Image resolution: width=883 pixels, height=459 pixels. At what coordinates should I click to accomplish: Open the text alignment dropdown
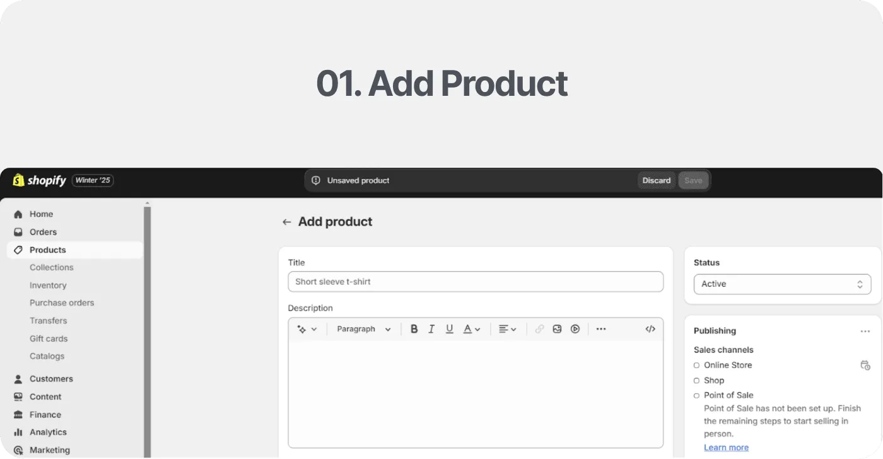[x=507, y=328]
